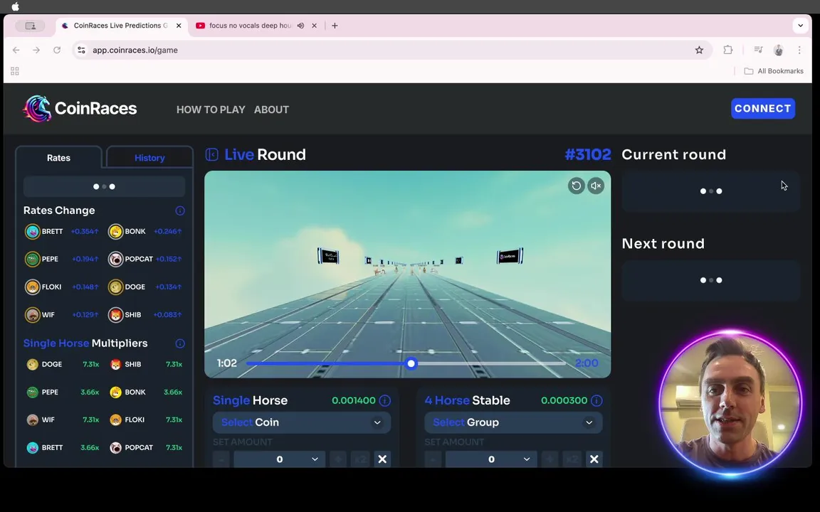
Task: Close the CoinRaces browser tab
Action: point(179,26)
